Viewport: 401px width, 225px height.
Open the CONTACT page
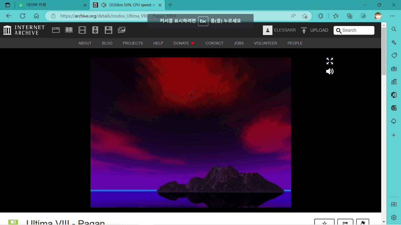pyautogui.click(x=214, y=43)
